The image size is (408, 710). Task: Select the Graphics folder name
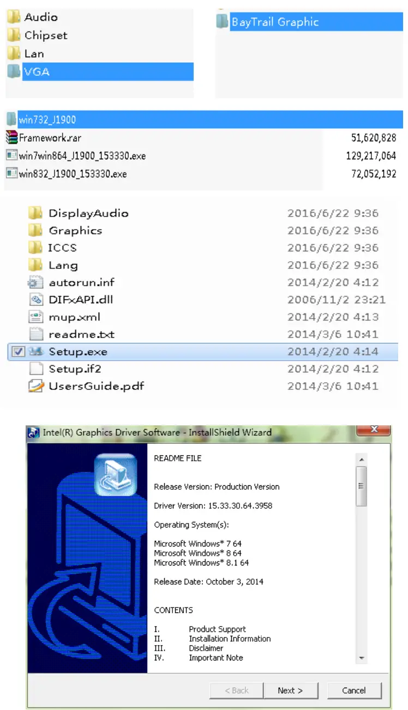pyautogui.click(x=75, y=230)
